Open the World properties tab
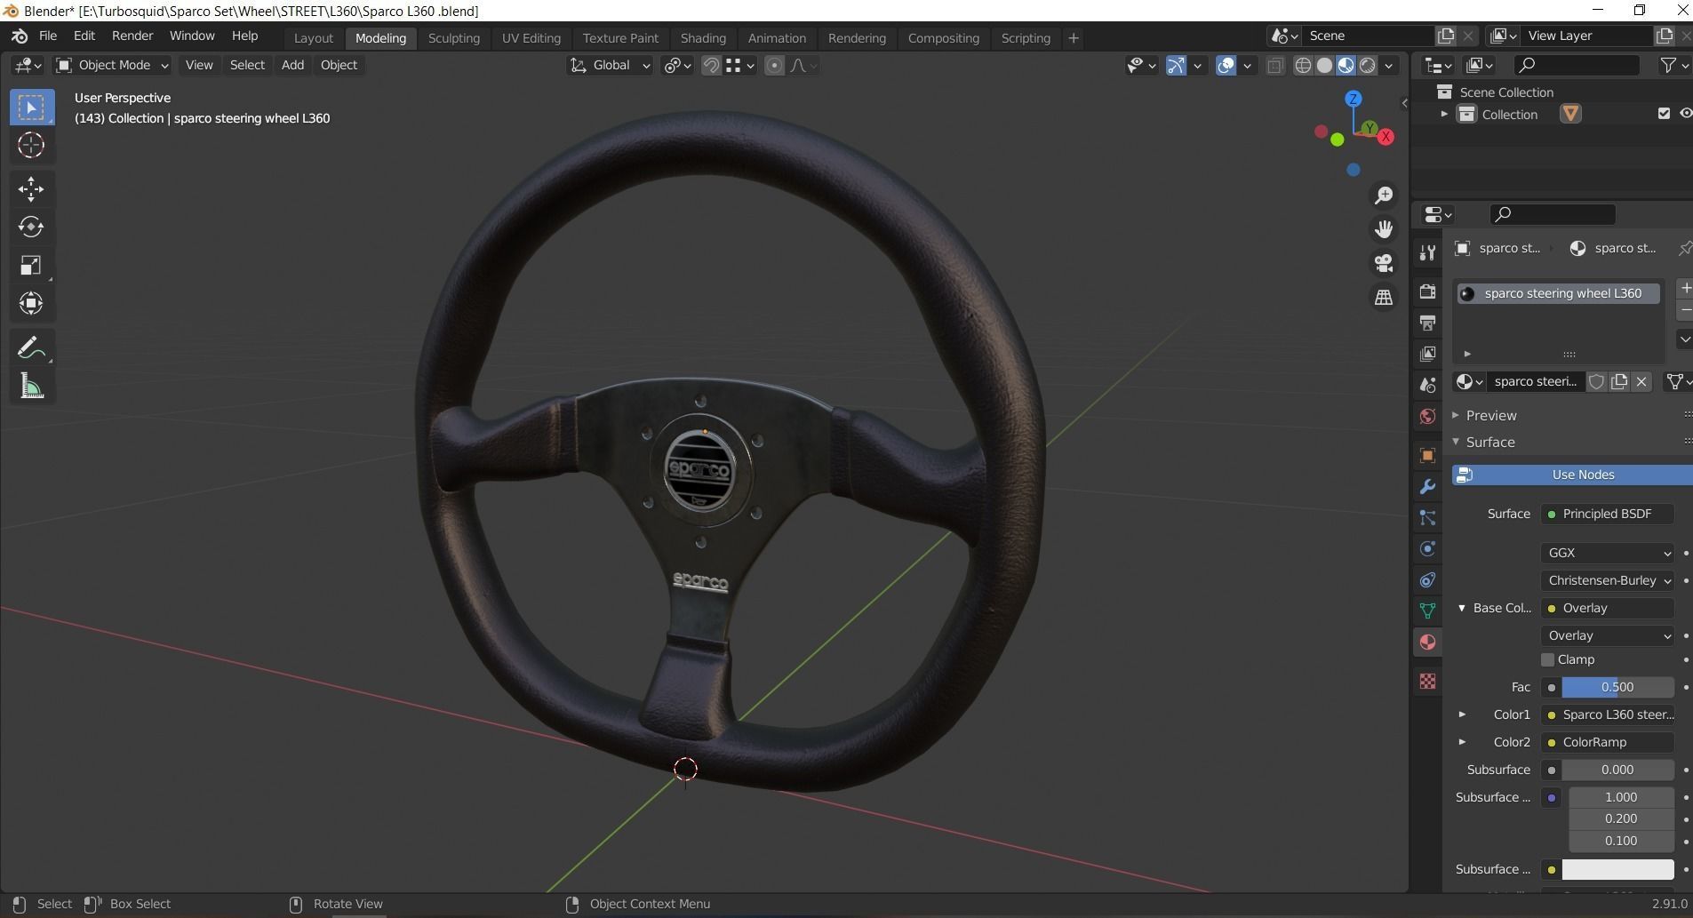Screen dimensions: 1693x918 click(1427, 416)
